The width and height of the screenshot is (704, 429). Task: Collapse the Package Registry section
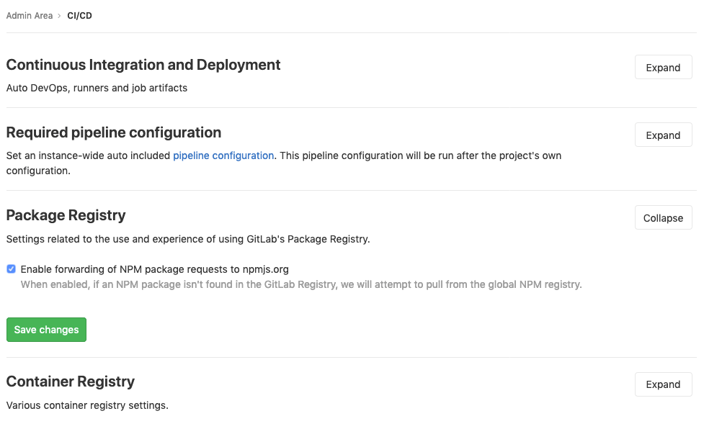662,217
